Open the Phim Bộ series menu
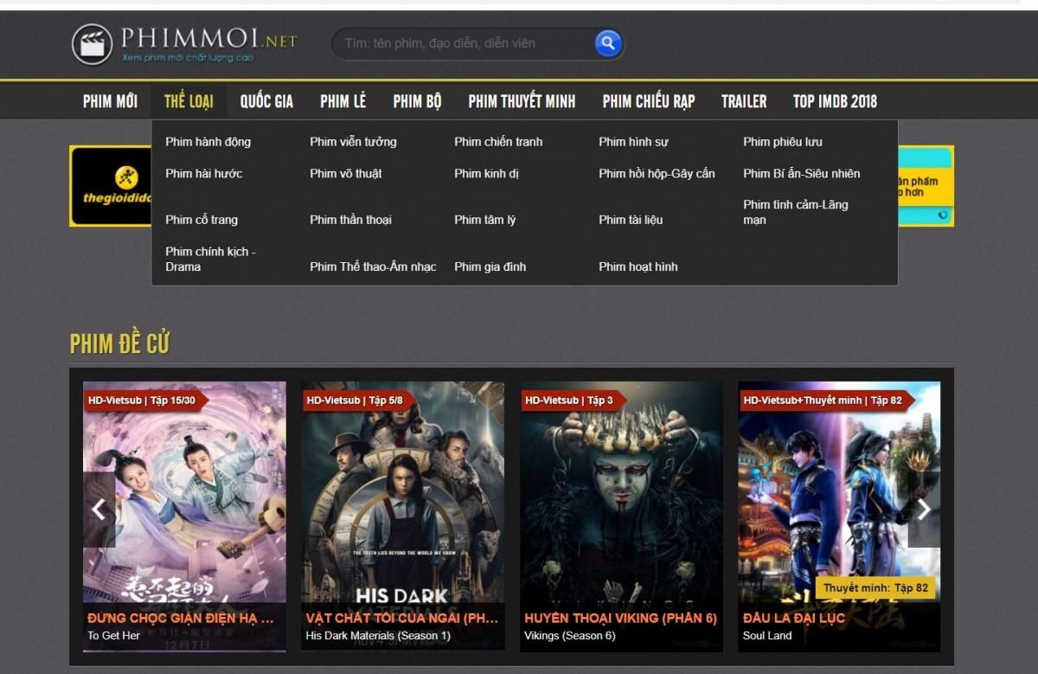This screenshot has height=674, width=1038. point(417,101)
